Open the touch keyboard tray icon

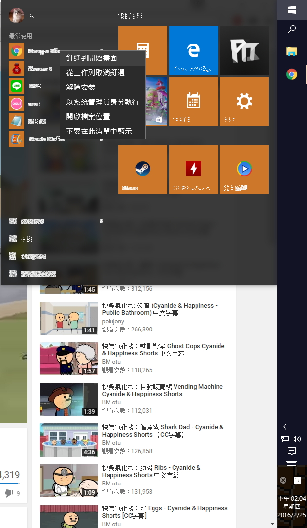tap(292, 464)
